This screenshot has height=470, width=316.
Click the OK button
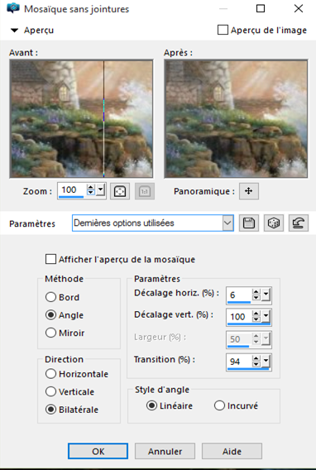click(x=98, y=451)
